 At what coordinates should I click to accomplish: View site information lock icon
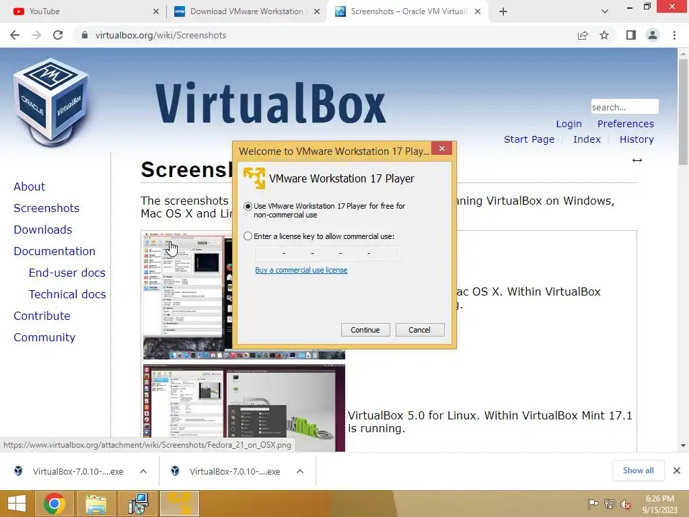(x=85, y=35)
